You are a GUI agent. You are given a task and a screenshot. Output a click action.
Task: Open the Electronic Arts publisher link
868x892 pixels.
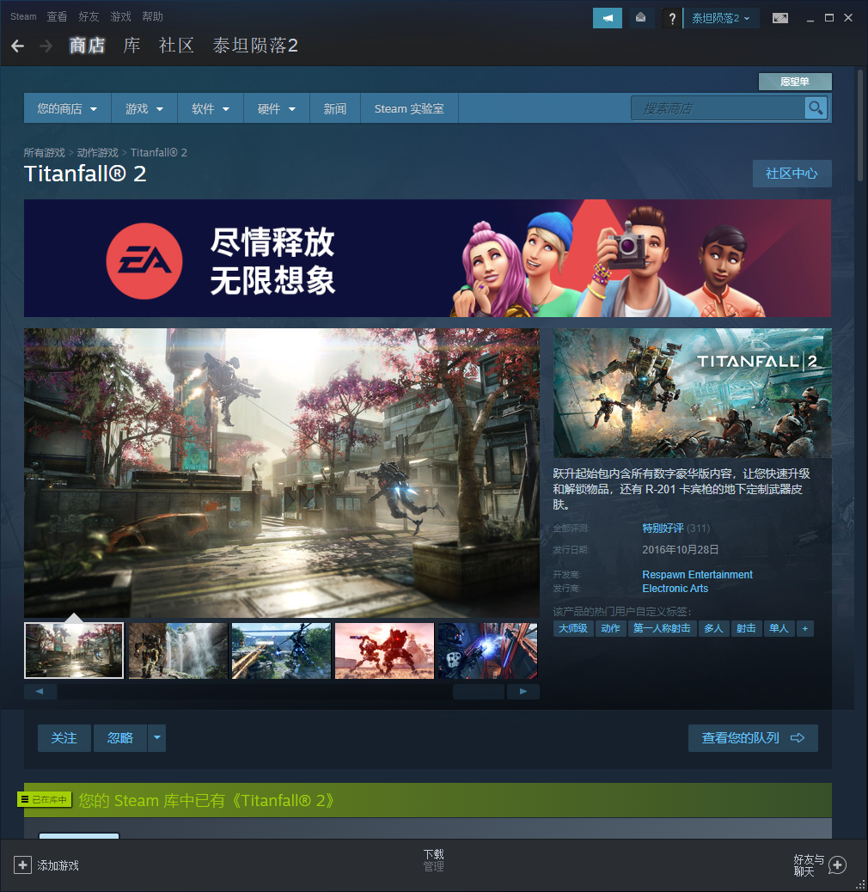pos(675,589)
